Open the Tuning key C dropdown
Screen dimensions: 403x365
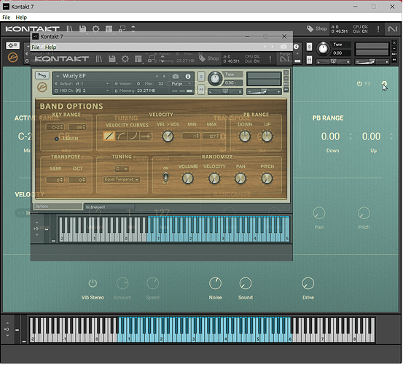click(121, 169)
